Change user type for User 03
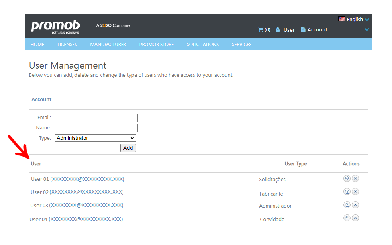The image size is (392, 245). pyautogui.click(x=347, y=205)
